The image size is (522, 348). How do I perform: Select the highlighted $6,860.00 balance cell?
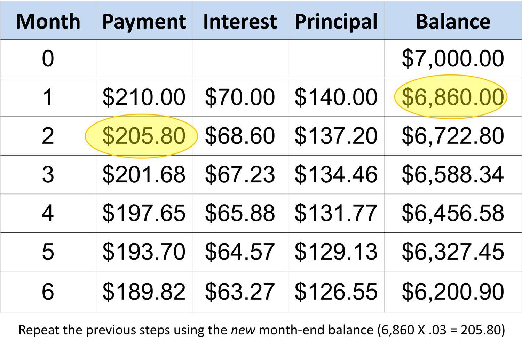[x=453, y=97]
